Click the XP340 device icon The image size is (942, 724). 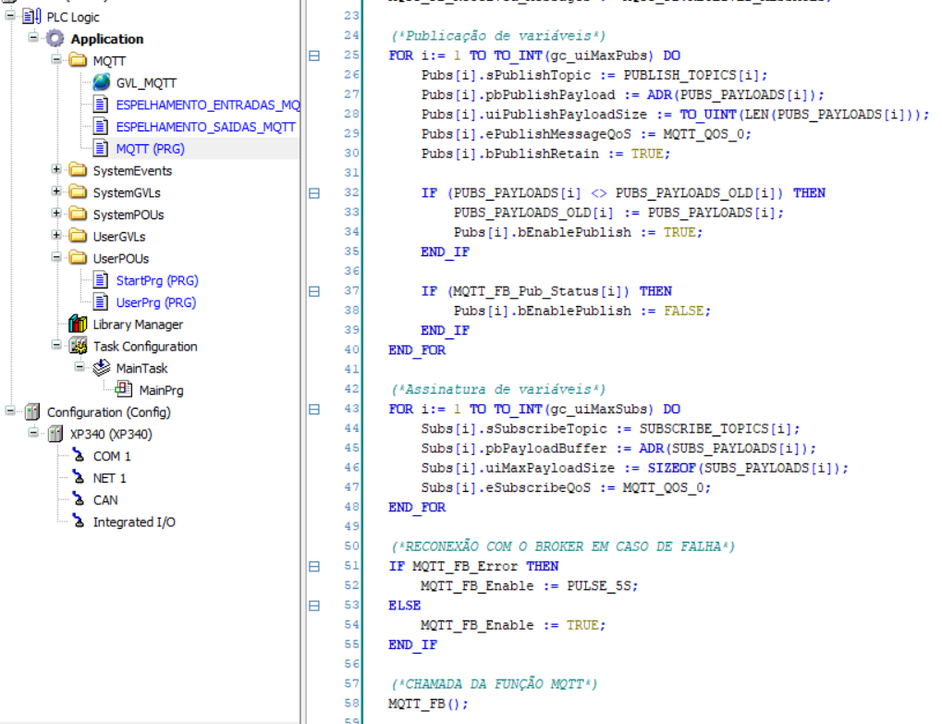55,435
